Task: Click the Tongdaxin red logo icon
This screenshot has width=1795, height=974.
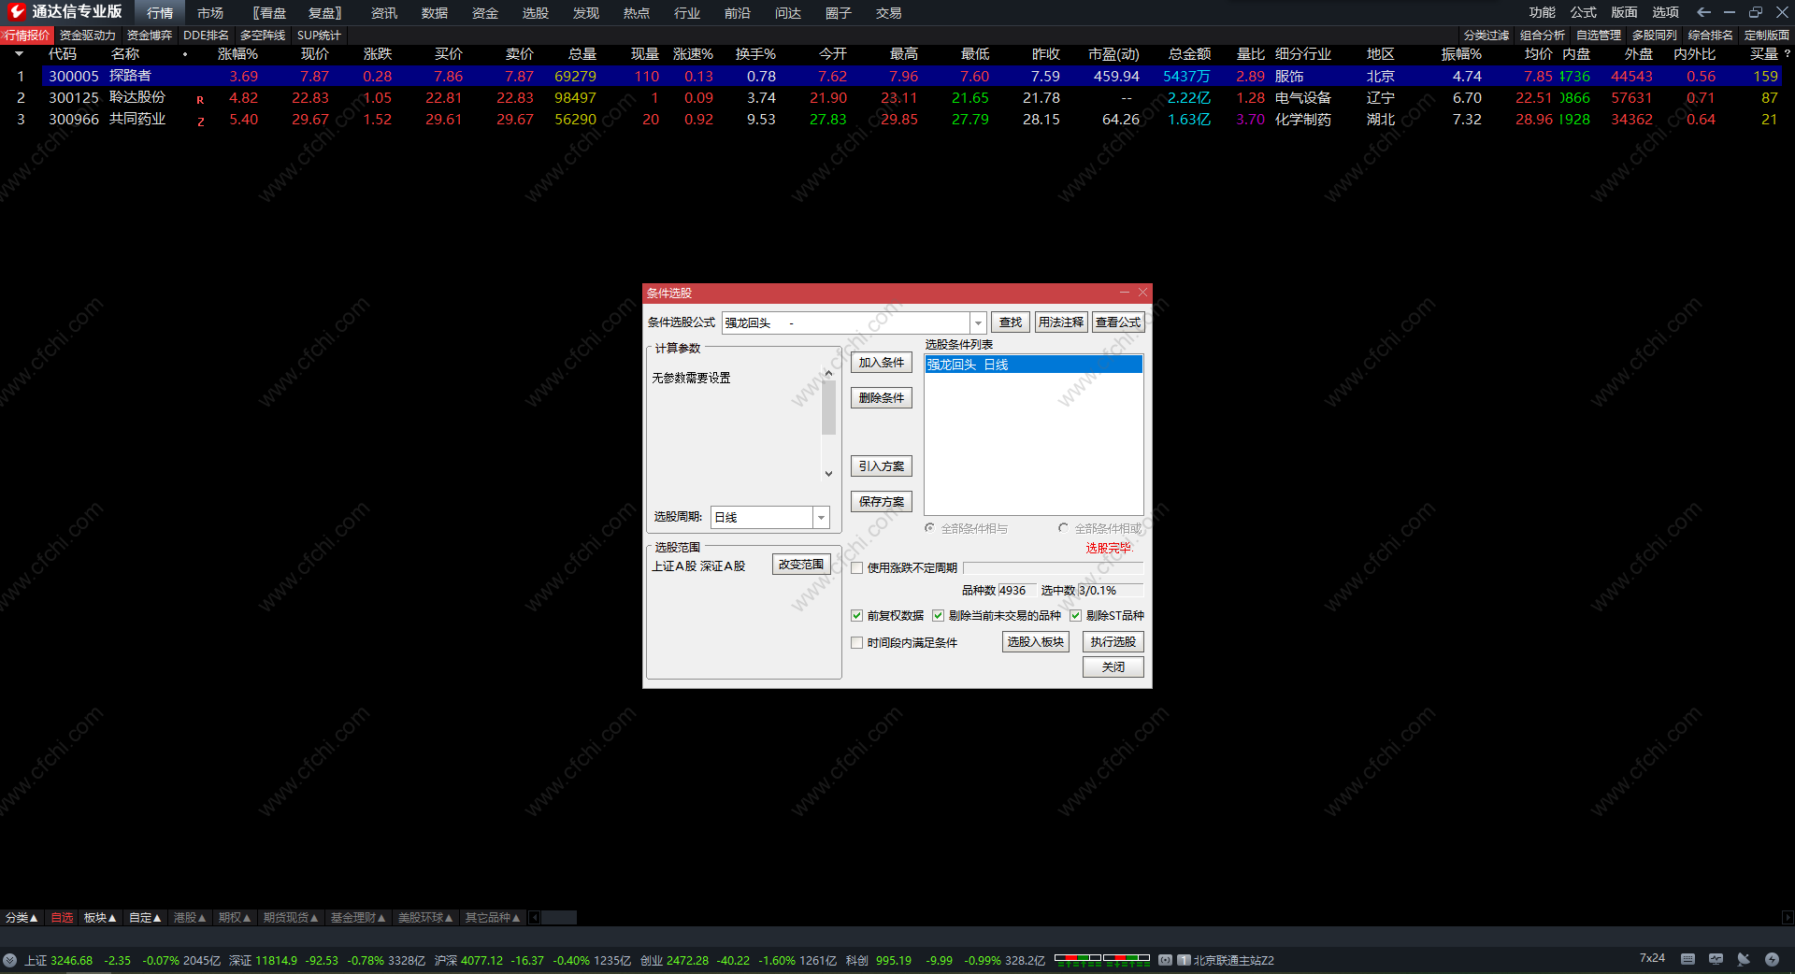Action: (17, 11)
